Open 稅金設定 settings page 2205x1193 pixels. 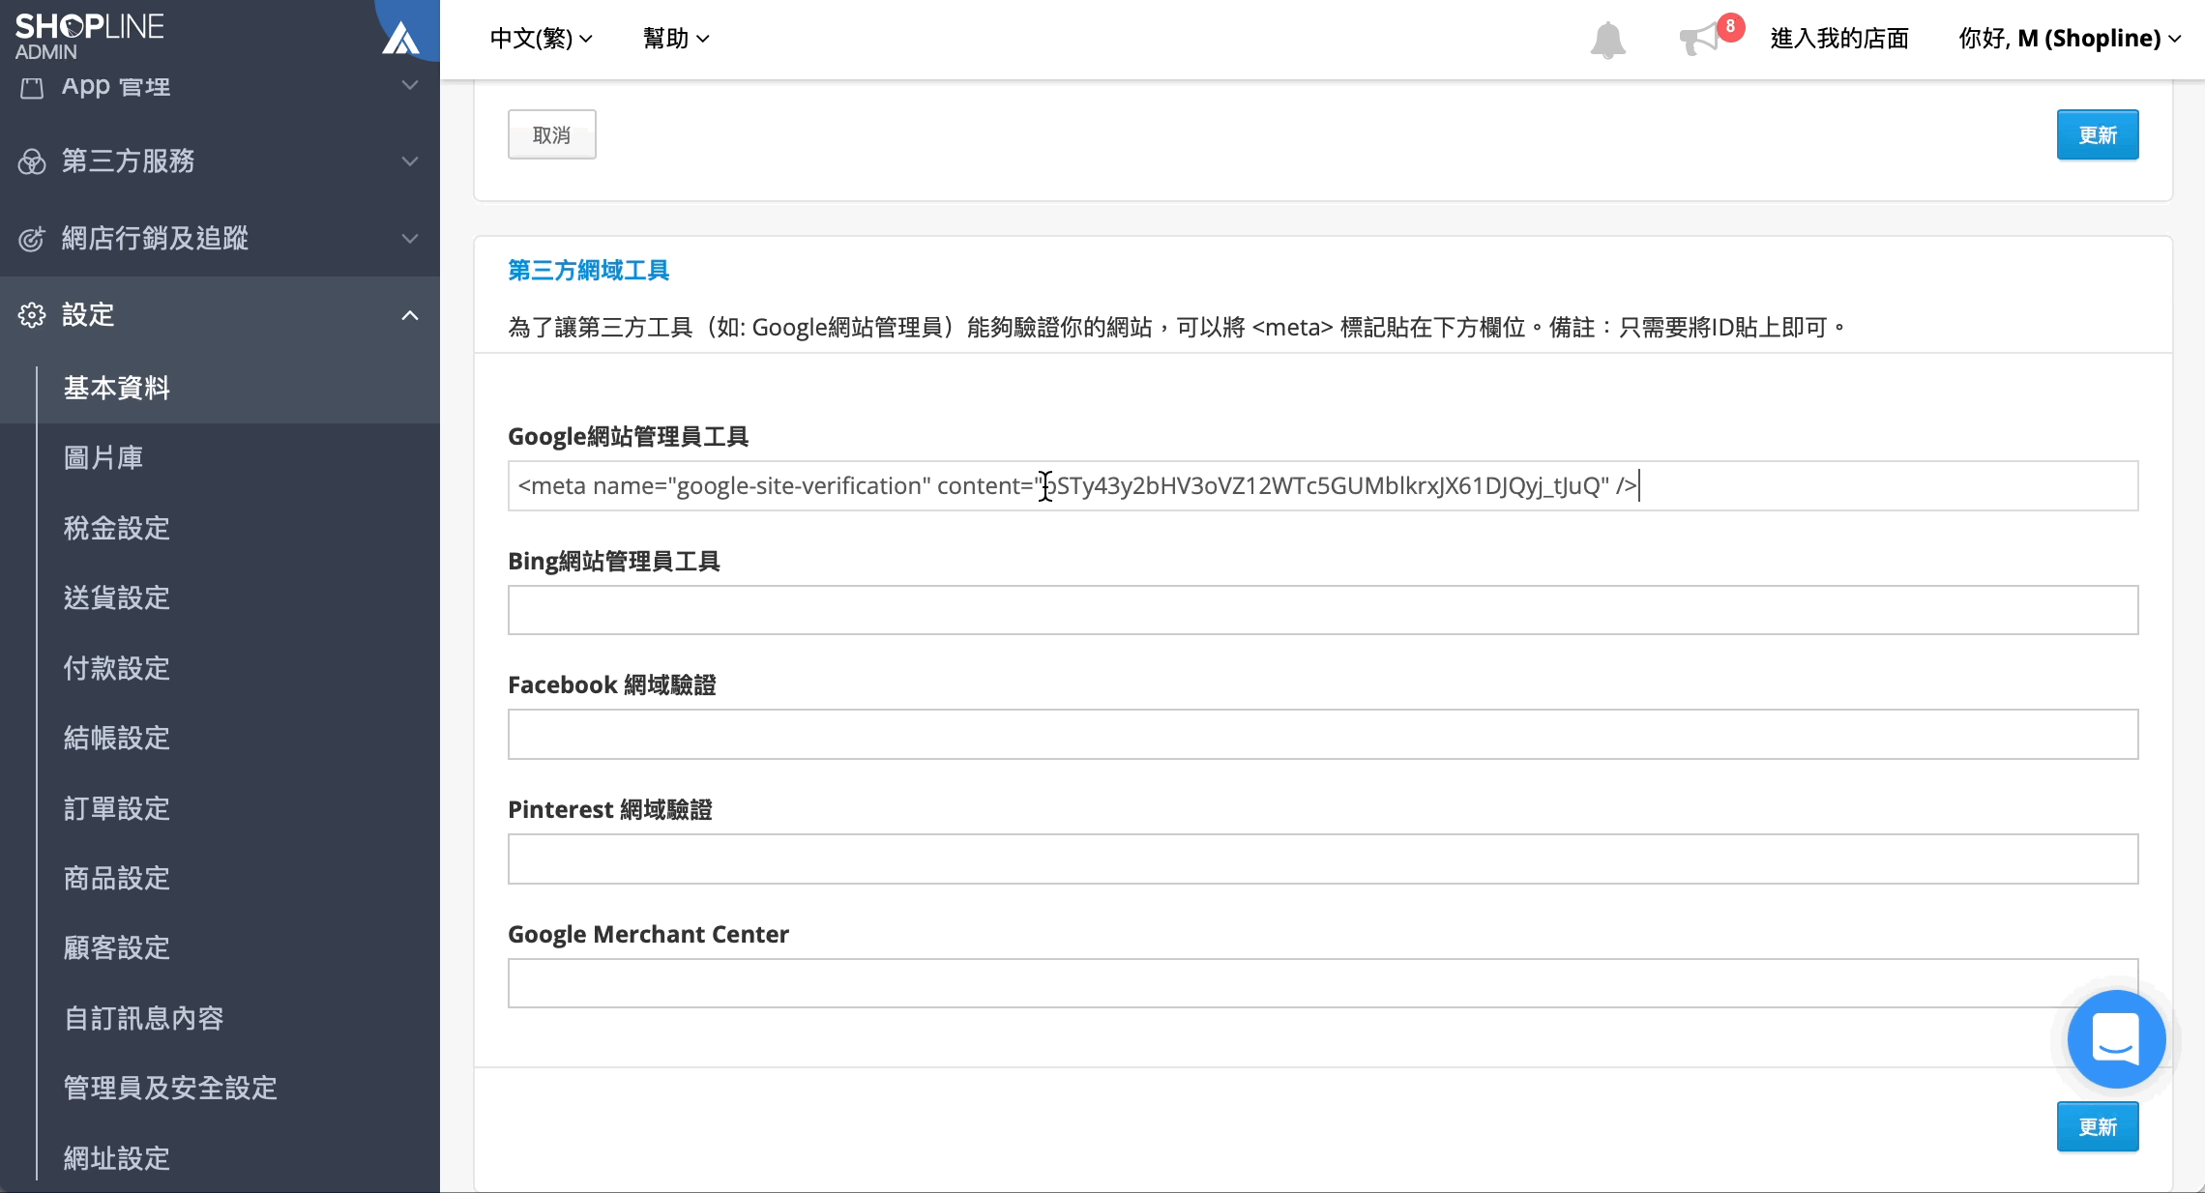tap(117, 528)
